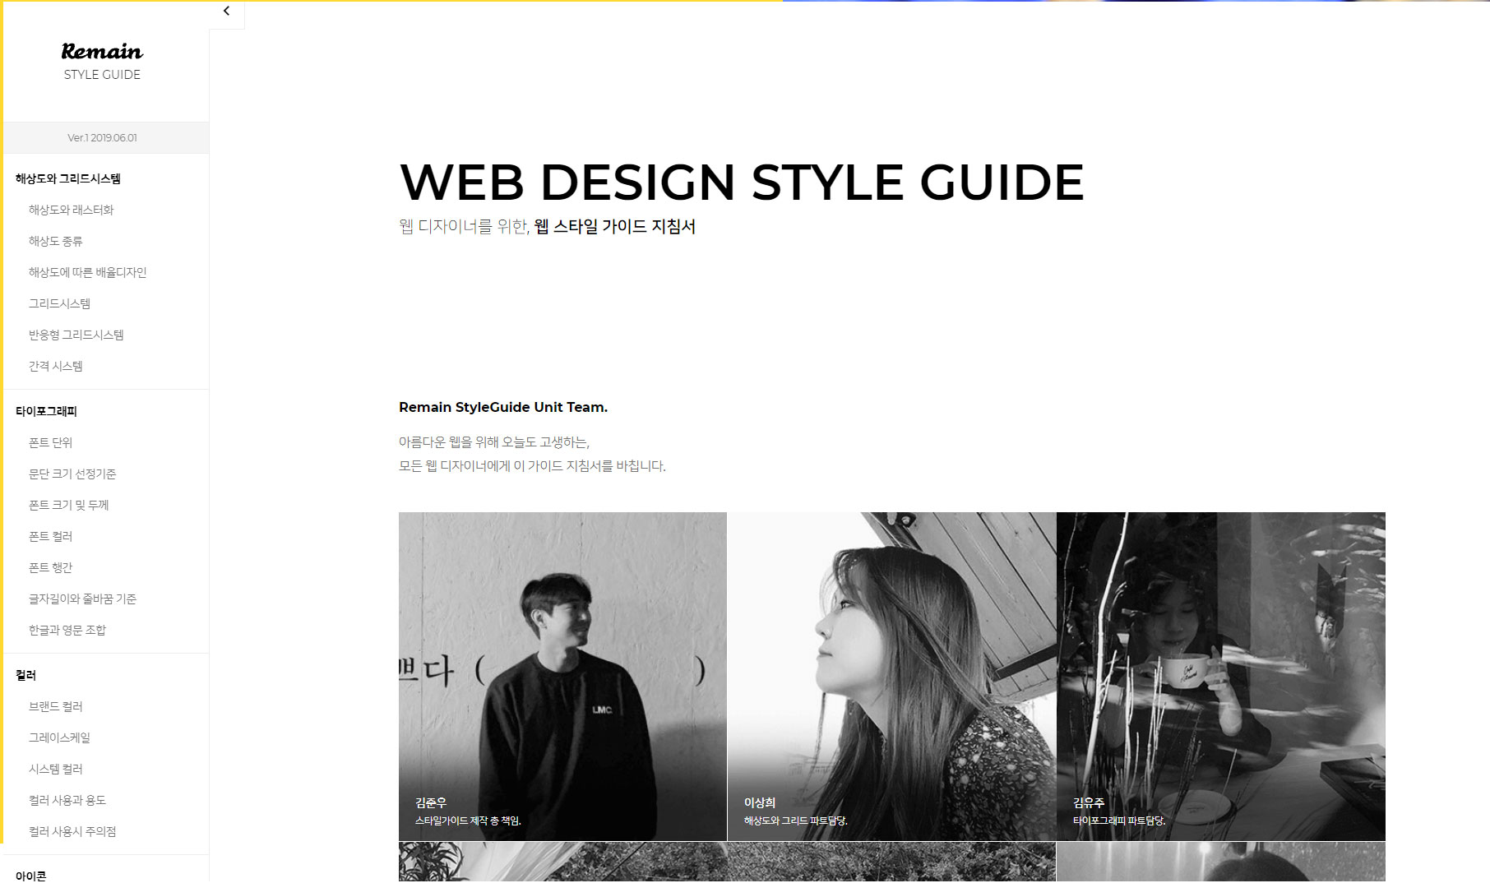
Task: Click 폰트 크기 및 두께 link
Action: [69, 505]
